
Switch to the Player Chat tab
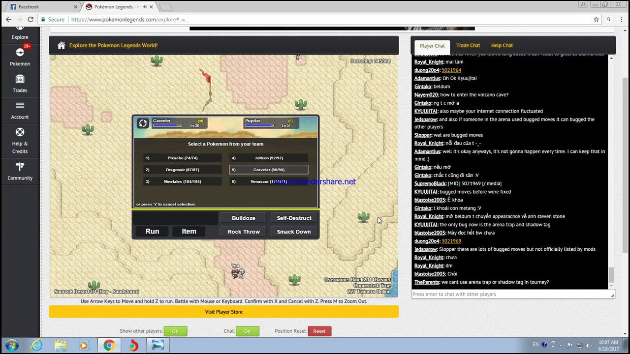coord(432,45)
